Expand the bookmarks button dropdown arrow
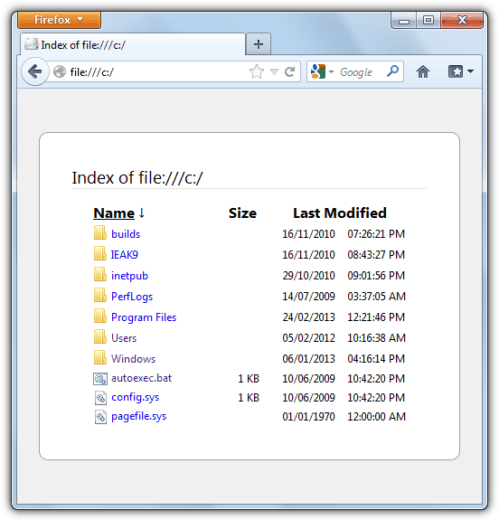The width and height of the screenshot is (499, 520). (470, 71)
